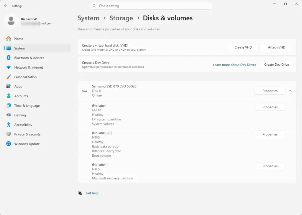Click the Get help headset icon

80,193
